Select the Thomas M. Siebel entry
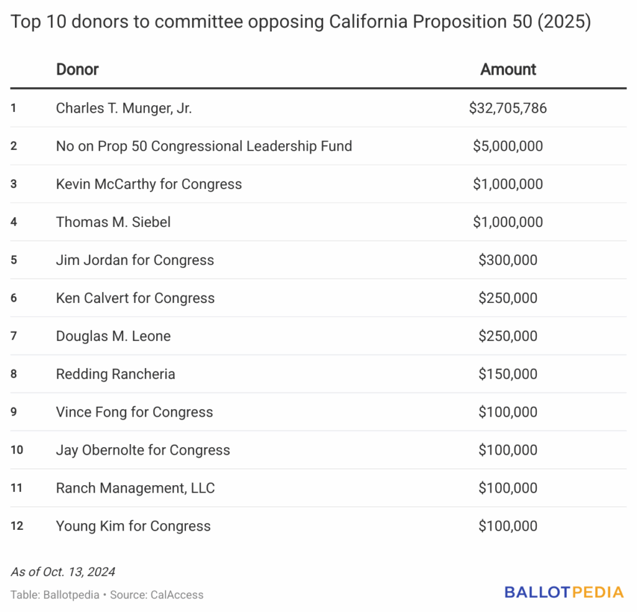This screenshot has width=637, height=612. (113, 222)
